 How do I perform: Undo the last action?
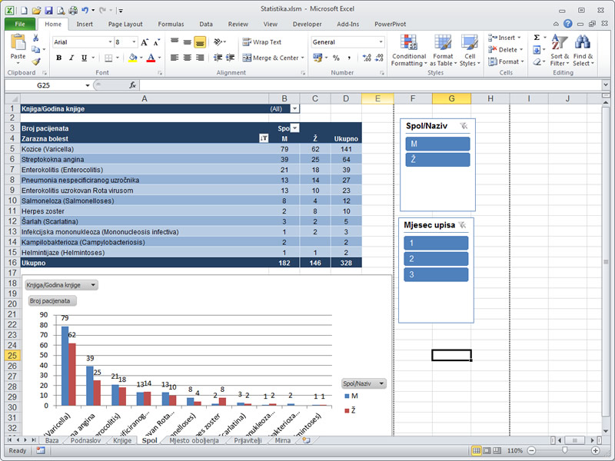click(x=85, y=11)
